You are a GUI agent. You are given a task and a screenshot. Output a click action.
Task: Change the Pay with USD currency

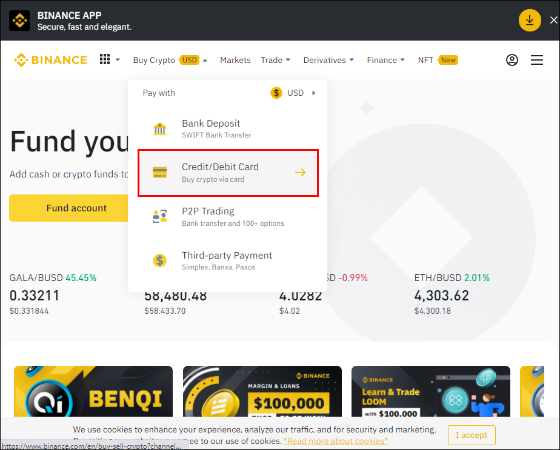293,93
